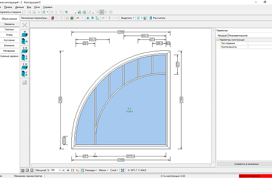Screen dimensions: 272x178
Task: Switch to the Текущие tab
Action: click(x=222, y=36)
